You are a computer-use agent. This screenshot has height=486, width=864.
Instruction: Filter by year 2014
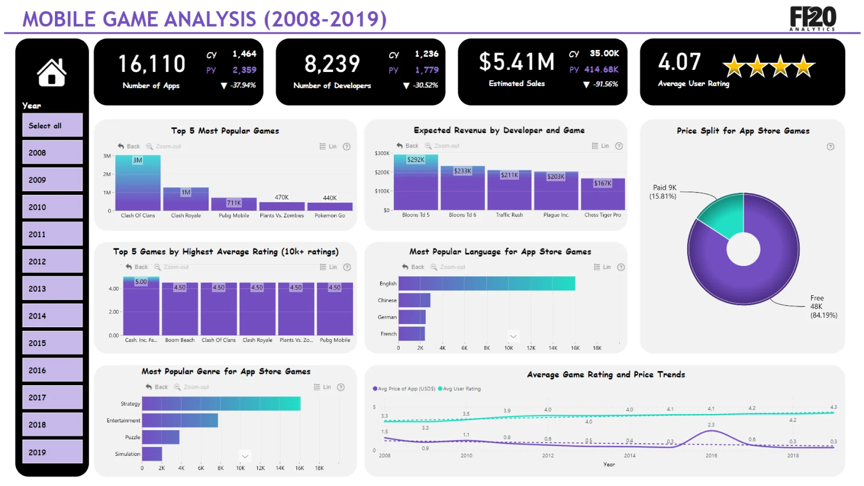(53, 315)
